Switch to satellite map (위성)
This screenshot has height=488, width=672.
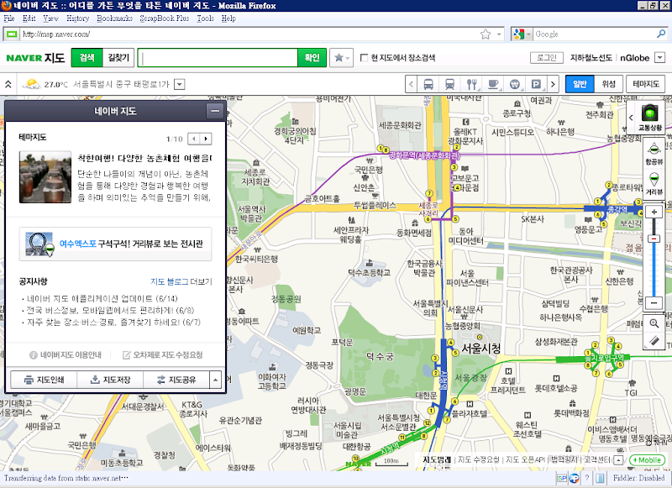608,84
